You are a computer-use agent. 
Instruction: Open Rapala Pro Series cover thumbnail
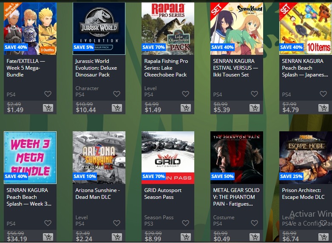tap(167, 28)
